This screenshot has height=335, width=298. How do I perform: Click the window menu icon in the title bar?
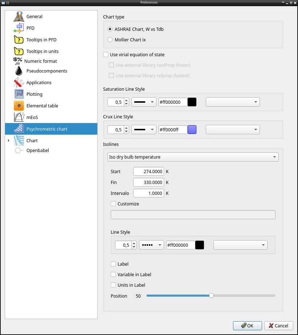pos(3,3)
